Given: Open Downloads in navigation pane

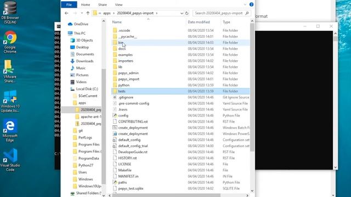Looking at the screenshot, I should tap(82, 61).
